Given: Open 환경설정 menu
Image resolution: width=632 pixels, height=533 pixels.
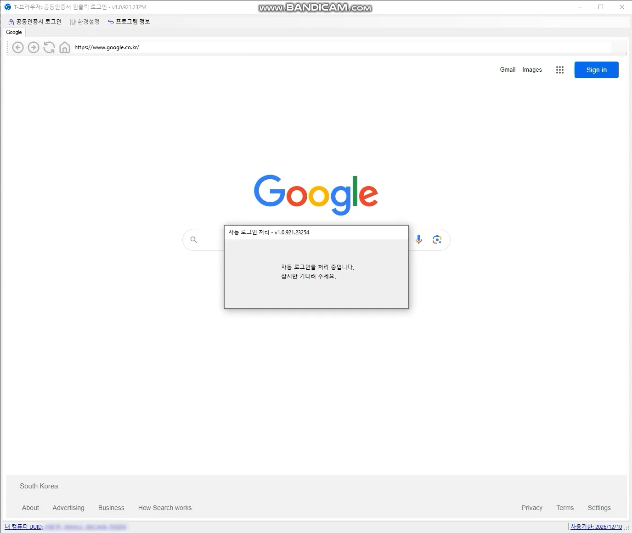Looking at the screenshot, I should (x=85, y=22).
